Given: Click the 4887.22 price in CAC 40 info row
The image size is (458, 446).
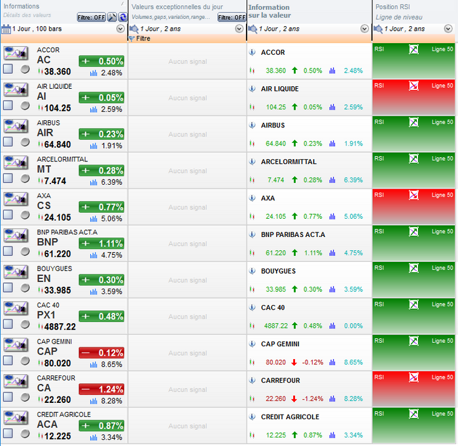Looking at the screenshot, I should coord(275,326).
